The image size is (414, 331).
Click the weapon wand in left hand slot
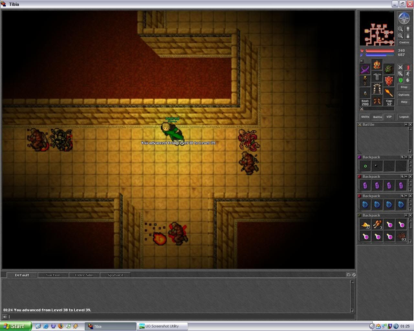(365, 81)
